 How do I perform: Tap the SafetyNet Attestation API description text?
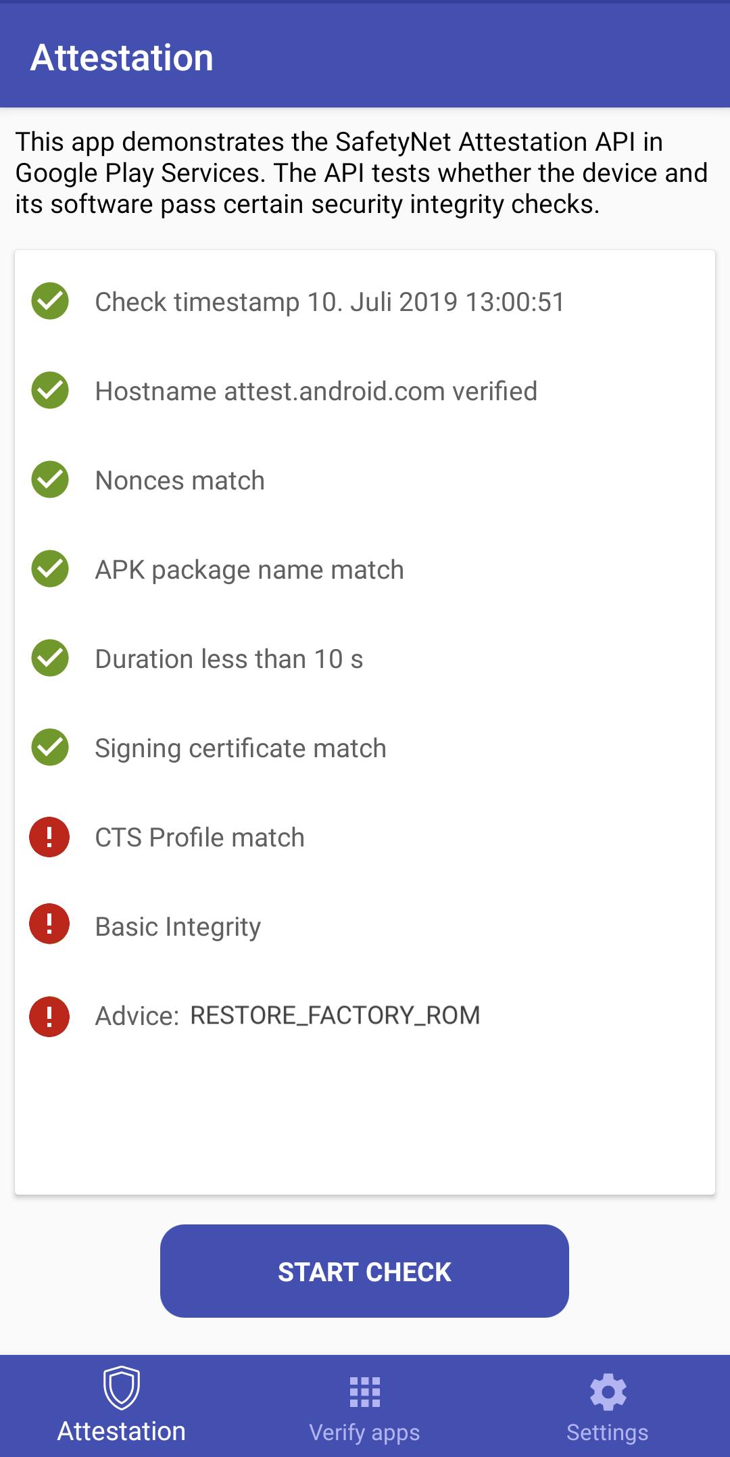point(362,173)
